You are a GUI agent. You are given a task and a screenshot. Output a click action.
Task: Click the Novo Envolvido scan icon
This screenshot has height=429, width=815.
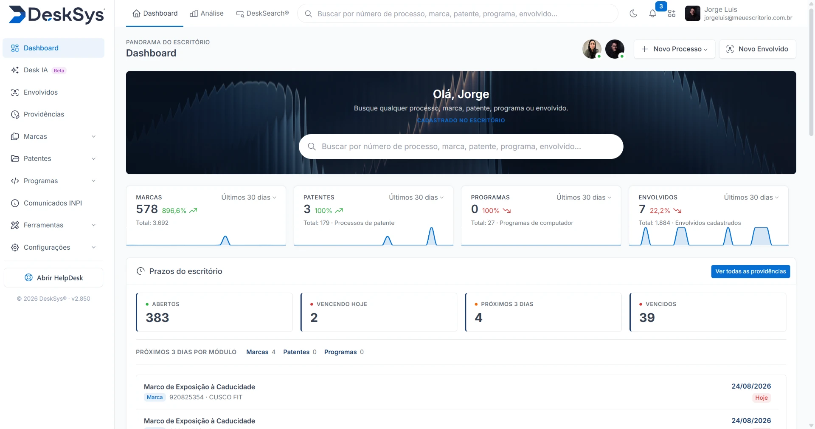pyautogui.click(x=730, y=49)
